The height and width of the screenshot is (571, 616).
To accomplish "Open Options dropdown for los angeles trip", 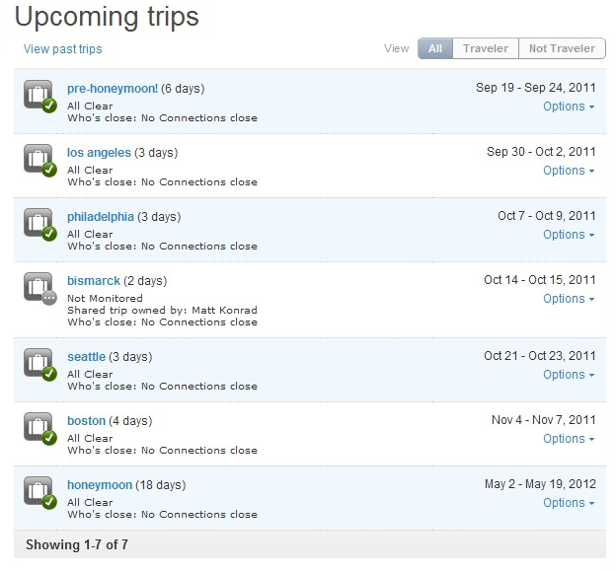I will 569,171.
